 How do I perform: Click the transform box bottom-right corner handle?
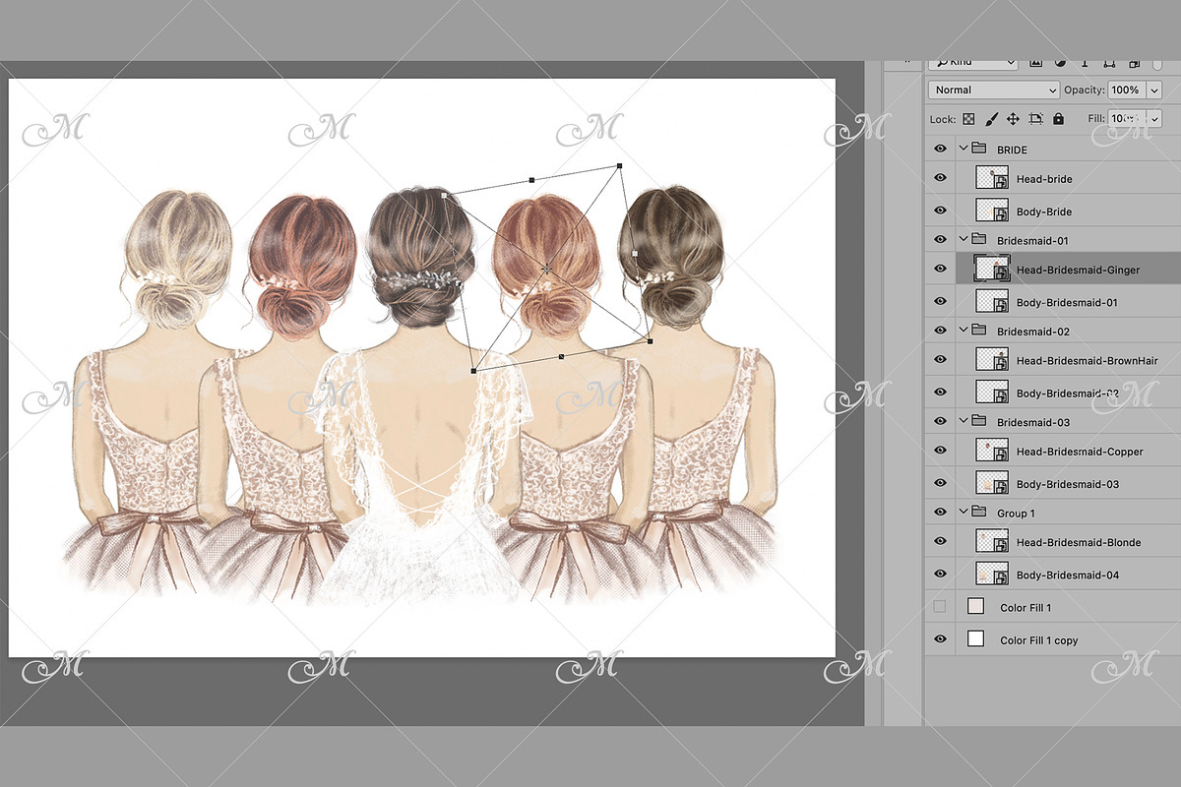649,341
